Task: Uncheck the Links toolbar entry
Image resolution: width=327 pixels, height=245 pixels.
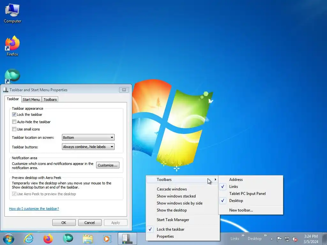Action: (251, 187)
